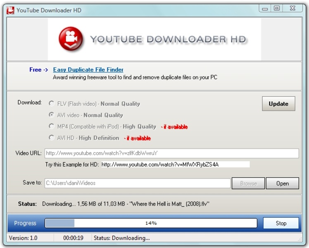Screen dimensions: 309x248
Task: Open the Easy Duplicate File Finder link
Action: click(88, 69)
